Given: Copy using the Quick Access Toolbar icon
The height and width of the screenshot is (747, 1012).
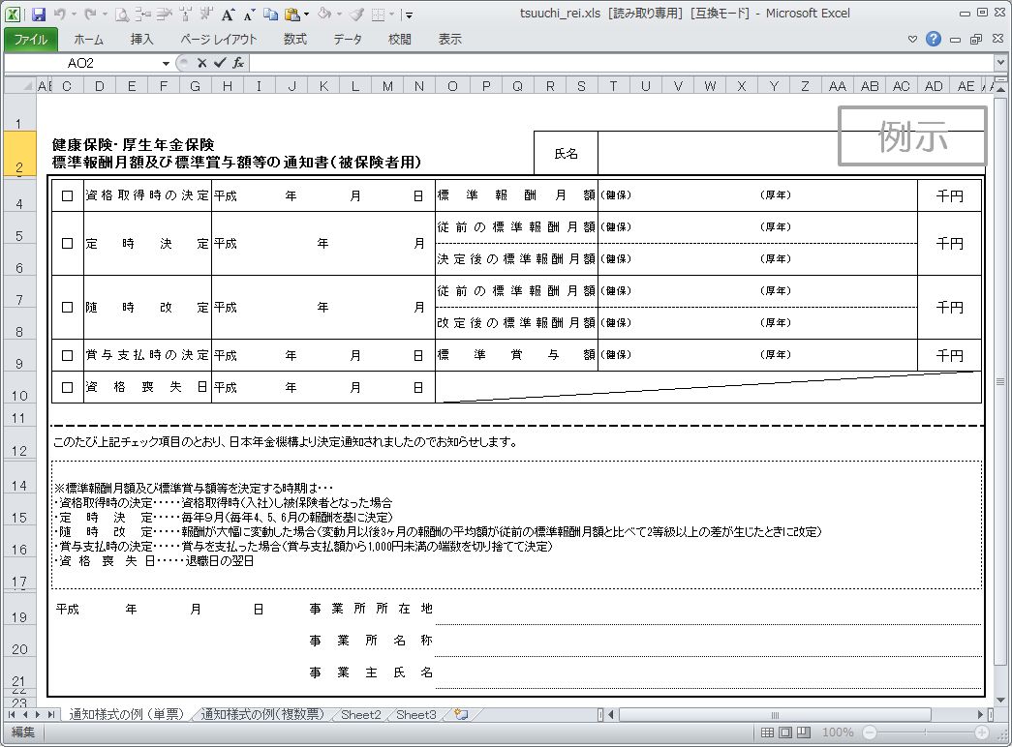Looking at the screenshot, I should tap(272, 13).
